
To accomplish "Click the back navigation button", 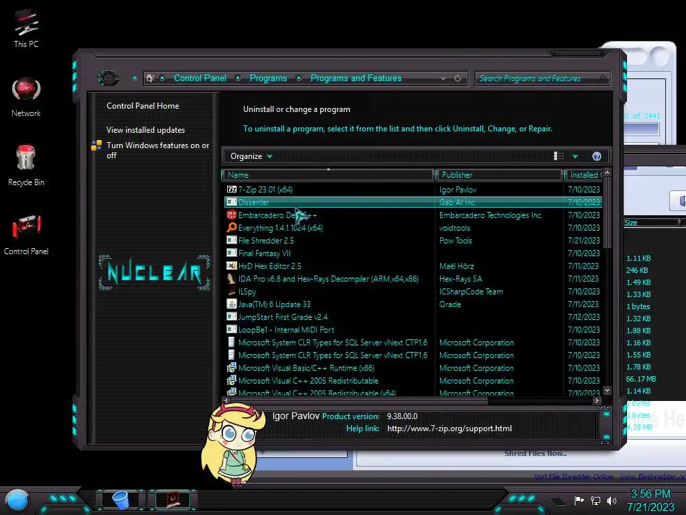I will pos(108,78).
